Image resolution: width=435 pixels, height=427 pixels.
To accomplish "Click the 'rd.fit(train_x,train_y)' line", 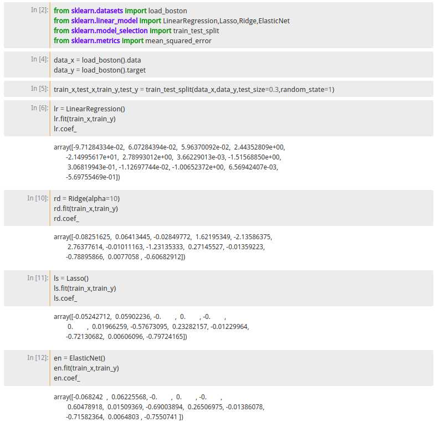I will pos(86,209).
